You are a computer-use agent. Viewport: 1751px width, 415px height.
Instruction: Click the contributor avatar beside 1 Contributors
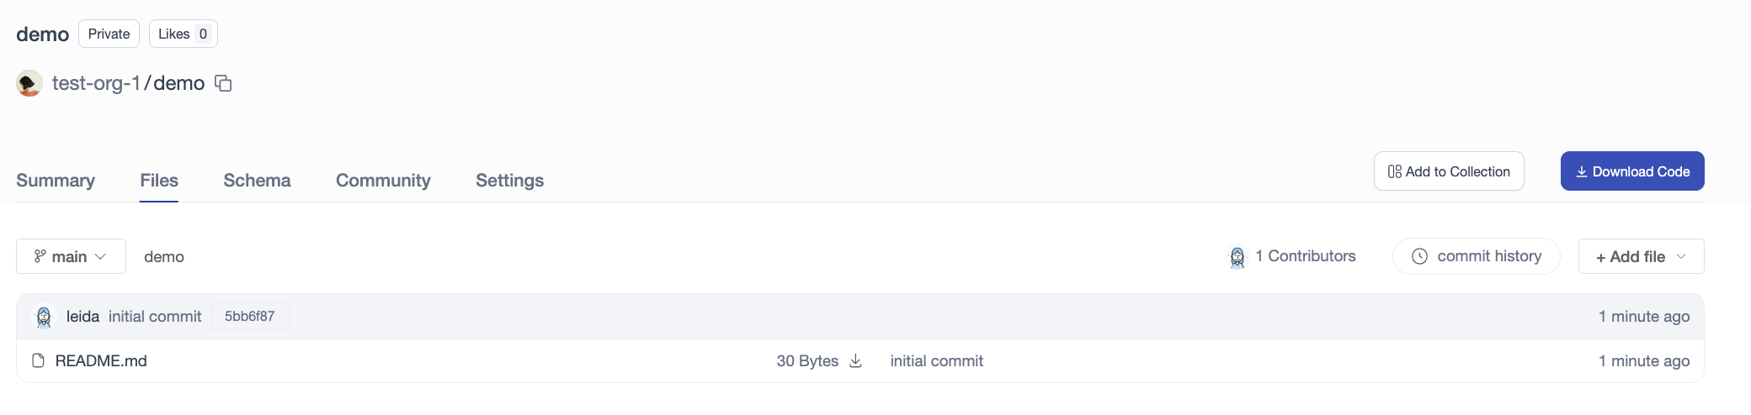[x=1237, y=257]
